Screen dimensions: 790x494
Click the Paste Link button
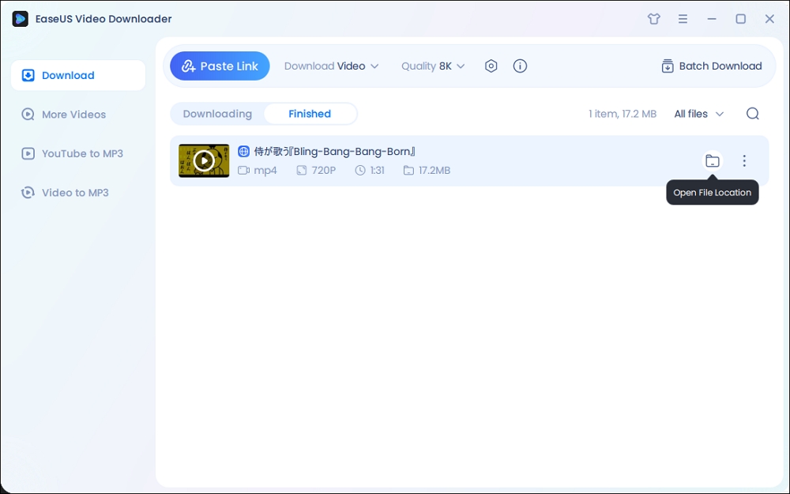[x=219, y=66]
